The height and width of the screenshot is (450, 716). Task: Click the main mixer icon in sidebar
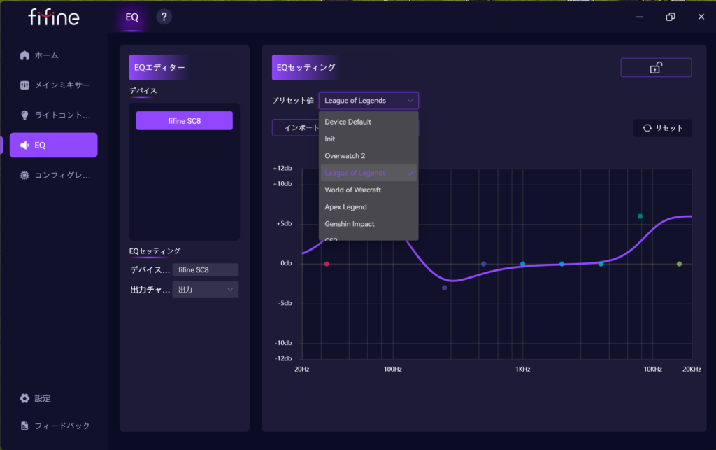pos(24,85)
